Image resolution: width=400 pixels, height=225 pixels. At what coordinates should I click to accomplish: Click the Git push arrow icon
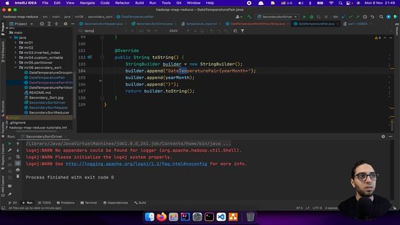(357, 17)
